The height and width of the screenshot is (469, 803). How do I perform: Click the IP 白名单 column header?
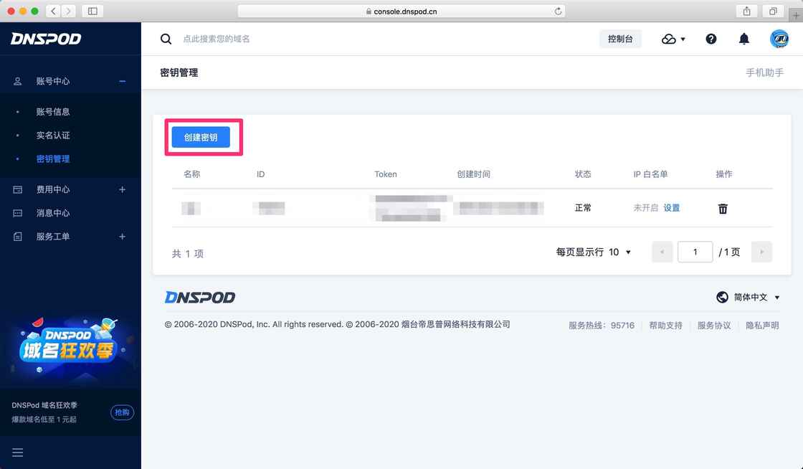click(x=650, y=174)
